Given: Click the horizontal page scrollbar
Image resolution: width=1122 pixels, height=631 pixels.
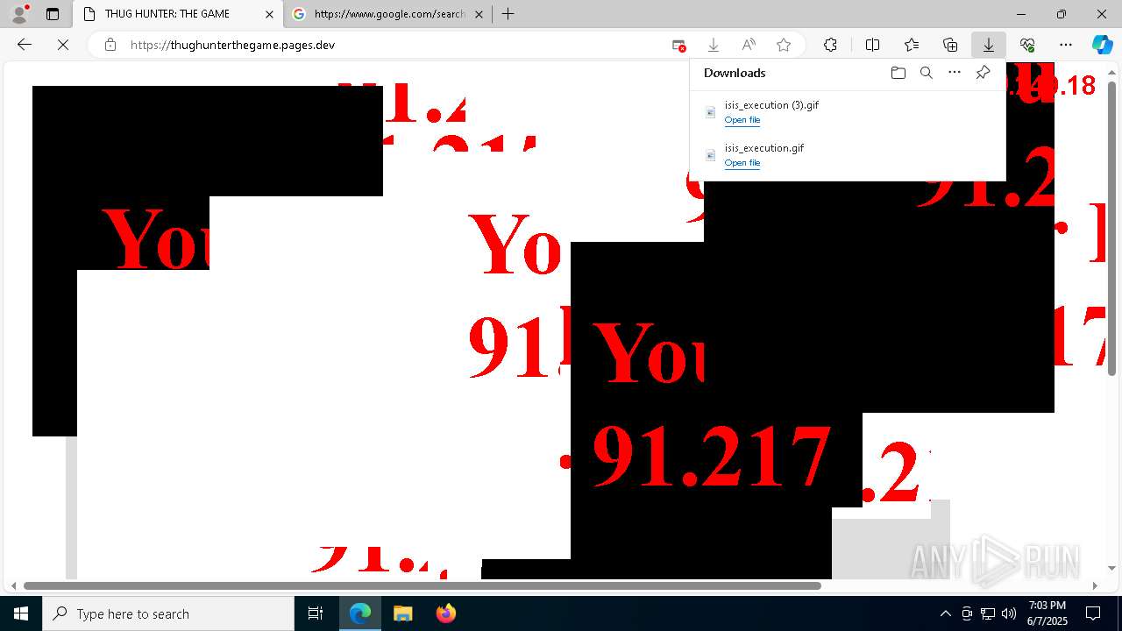Looking at the screenshot, I should [x=423, y=585].
